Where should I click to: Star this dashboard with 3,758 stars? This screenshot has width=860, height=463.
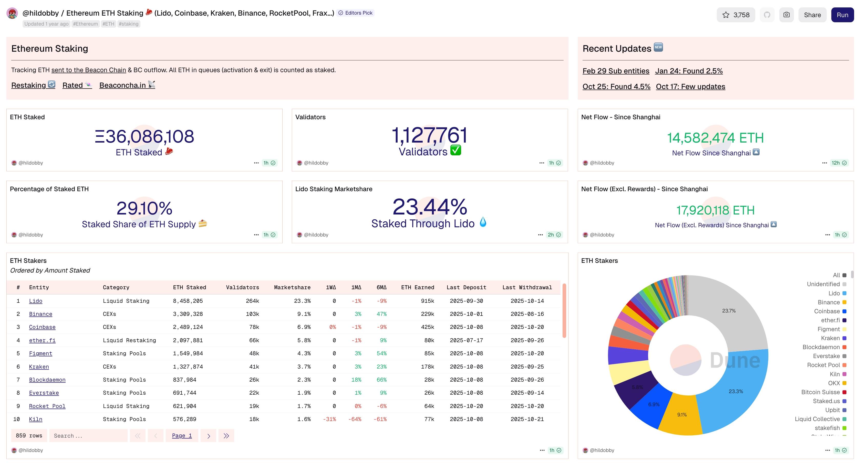tap(735, 15)
